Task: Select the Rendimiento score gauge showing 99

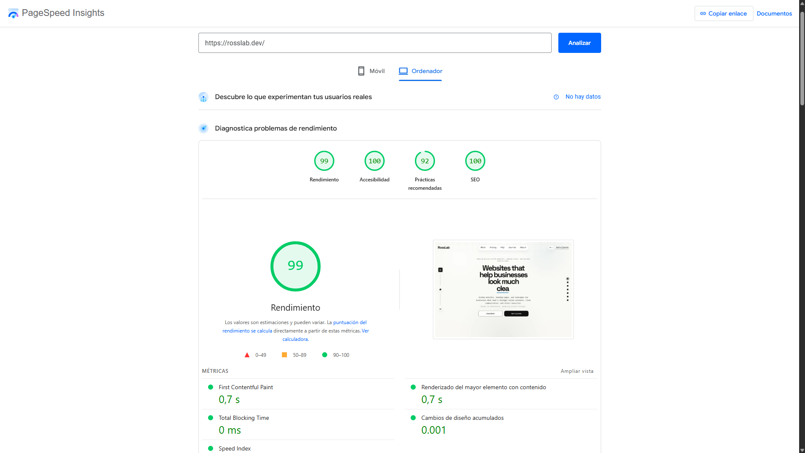Action: pos(324,161)
